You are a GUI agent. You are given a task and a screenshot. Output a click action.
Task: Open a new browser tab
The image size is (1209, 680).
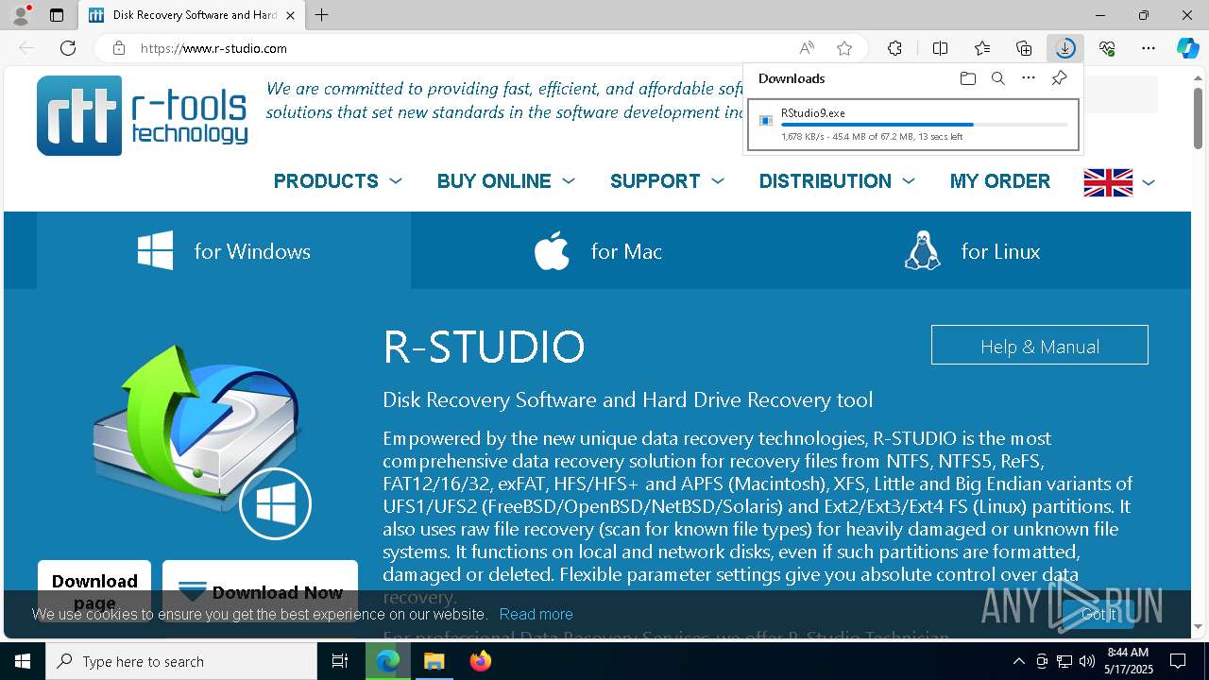(x=322, y=15)
